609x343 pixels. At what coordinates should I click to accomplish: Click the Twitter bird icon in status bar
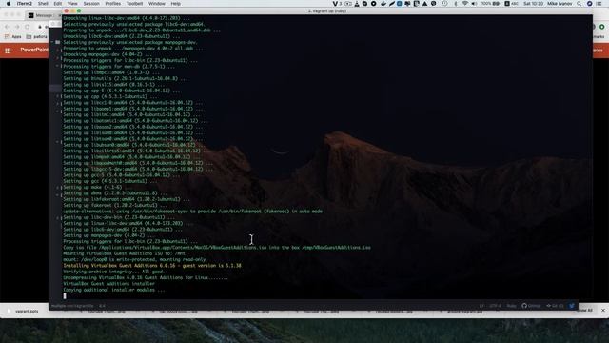click(572, 306)
